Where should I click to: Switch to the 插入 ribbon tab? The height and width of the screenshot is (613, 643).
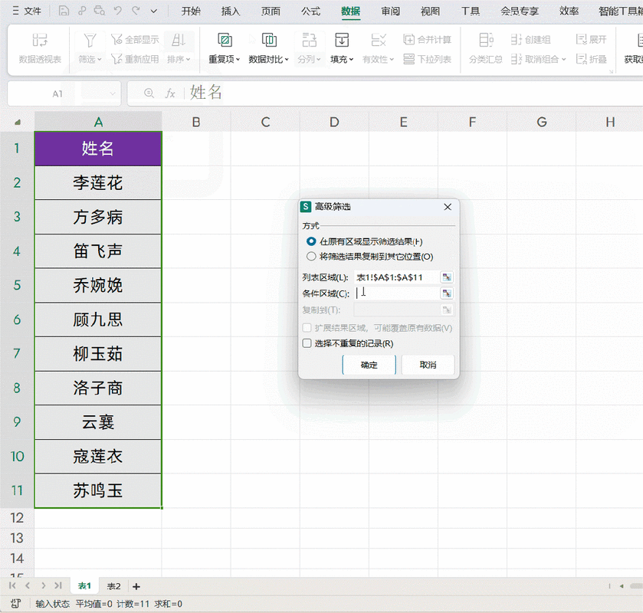tap(231, 11)
